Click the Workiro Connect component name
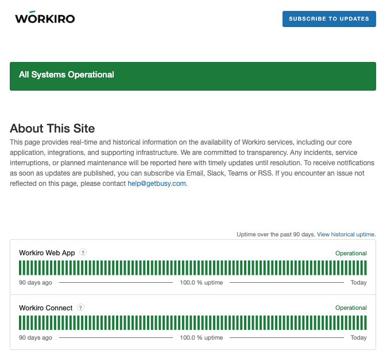 click(46, 308)
